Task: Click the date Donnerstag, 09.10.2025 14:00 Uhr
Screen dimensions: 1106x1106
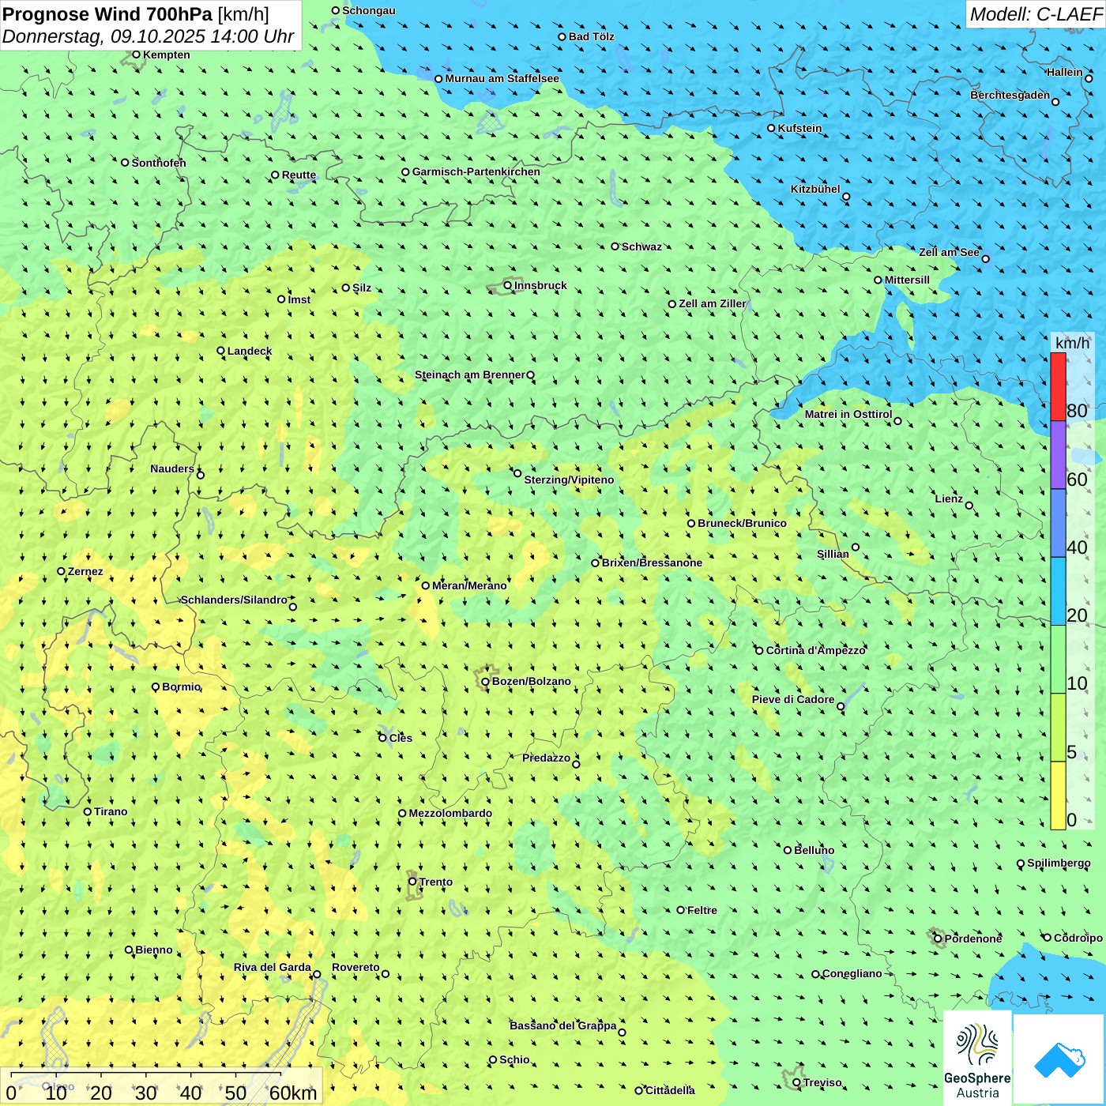Action: tap(148, 36)
